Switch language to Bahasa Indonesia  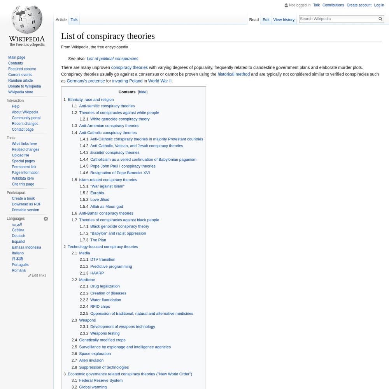pos(26,247)
